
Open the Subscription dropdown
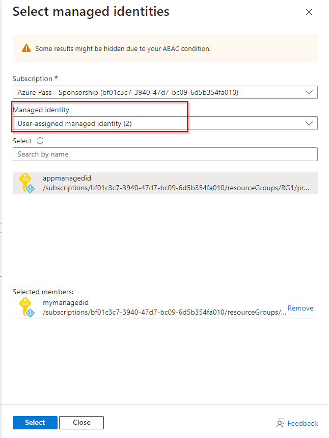pyautogui.click(x=158, y=92)
